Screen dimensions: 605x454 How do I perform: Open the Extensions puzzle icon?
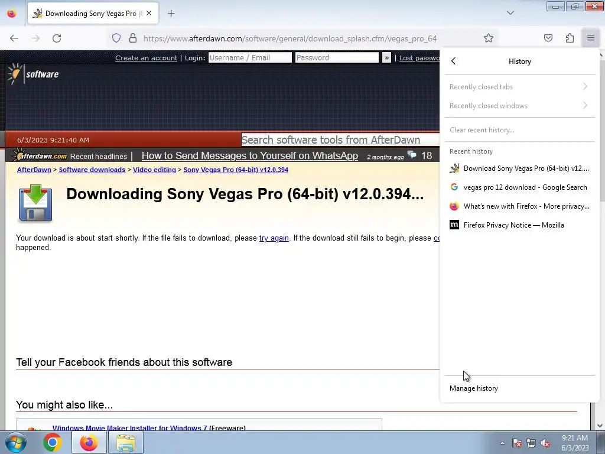[570, 38]
